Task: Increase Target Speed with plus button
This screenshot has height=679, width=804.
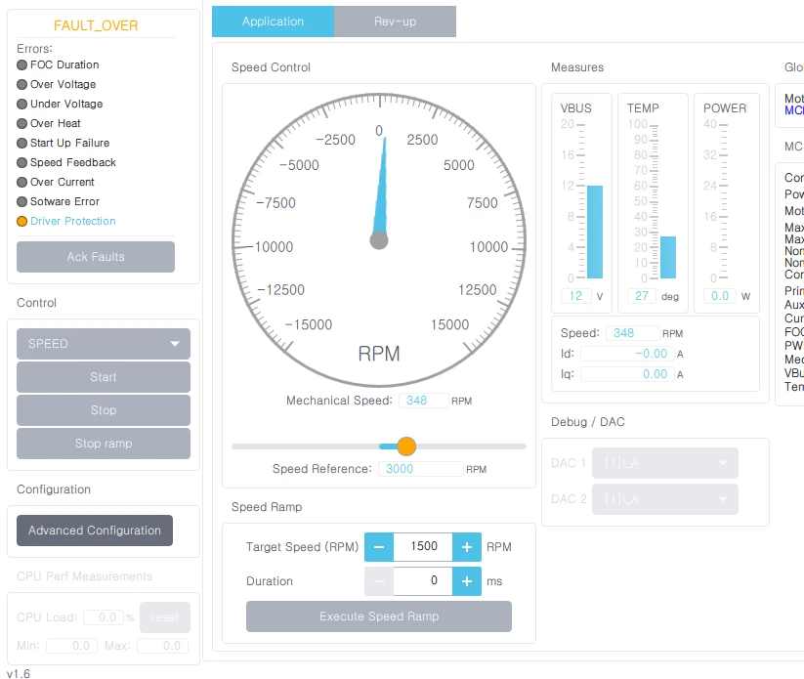Action: (x=467, y=547)
